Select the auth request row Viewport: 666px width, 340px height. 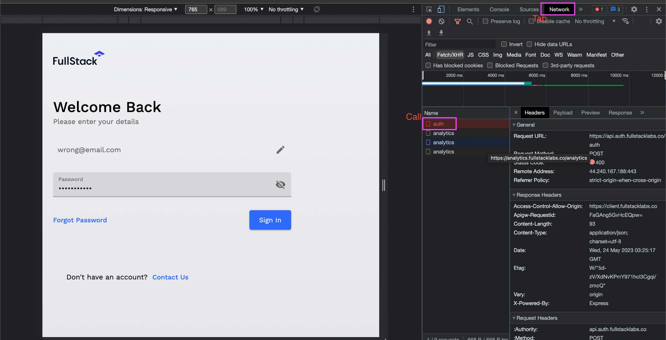click(x=466, y=124)
